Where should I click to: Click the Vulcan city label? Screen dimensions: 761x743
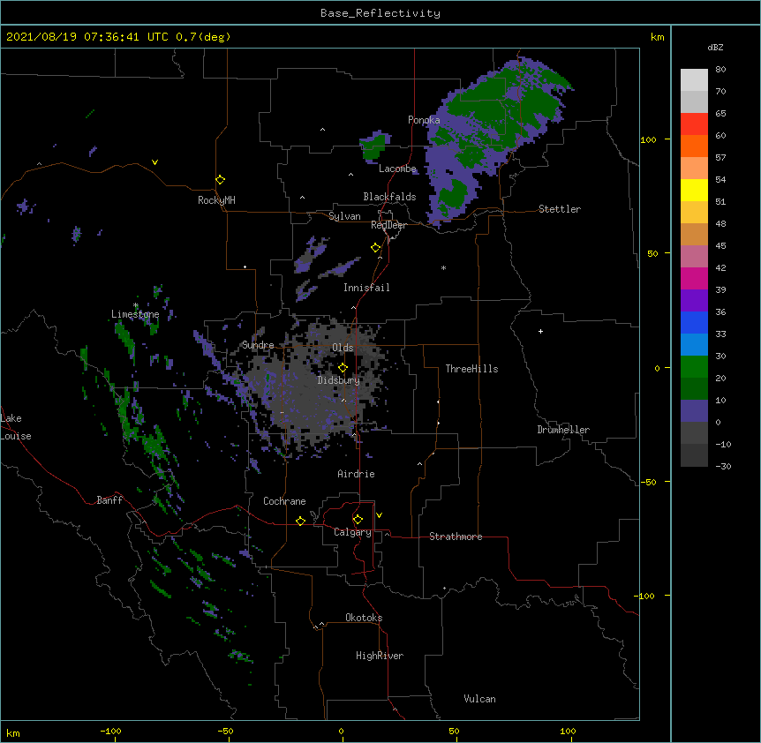point(479,699)
